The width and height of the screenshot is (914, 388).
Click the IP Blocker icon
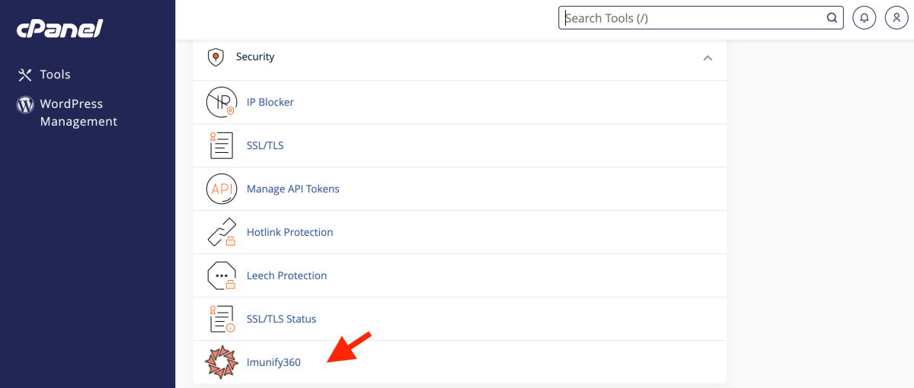pyautogui.click(x=222, y=103)
